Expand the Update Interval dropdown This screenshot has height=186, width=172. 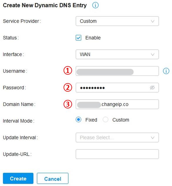point(117,138)
